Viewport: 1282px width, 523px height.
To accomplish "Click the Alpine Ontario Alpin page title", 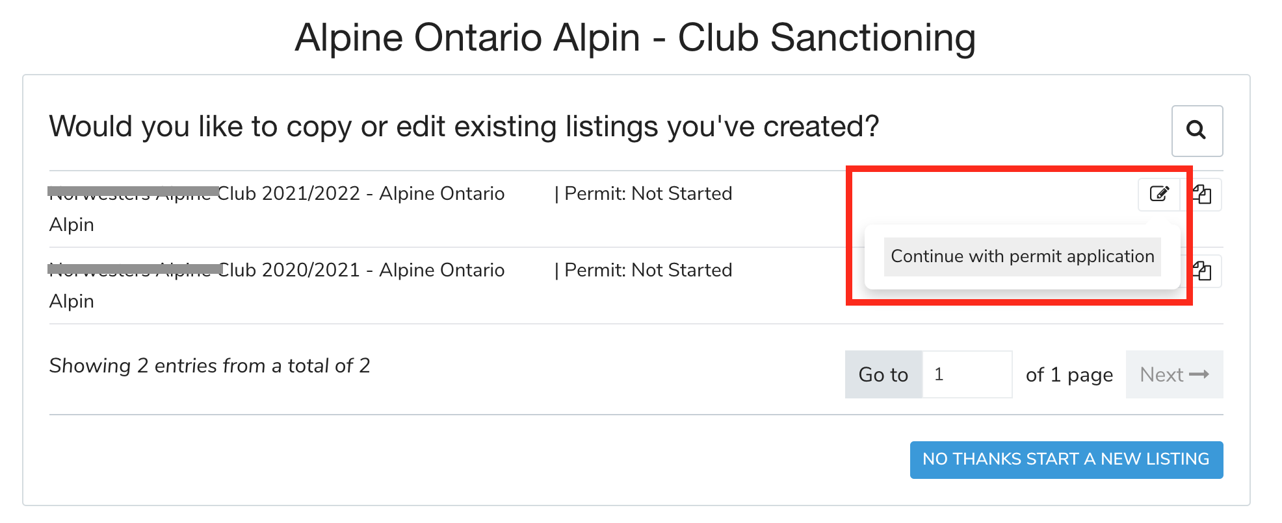I will coord(635,38).
